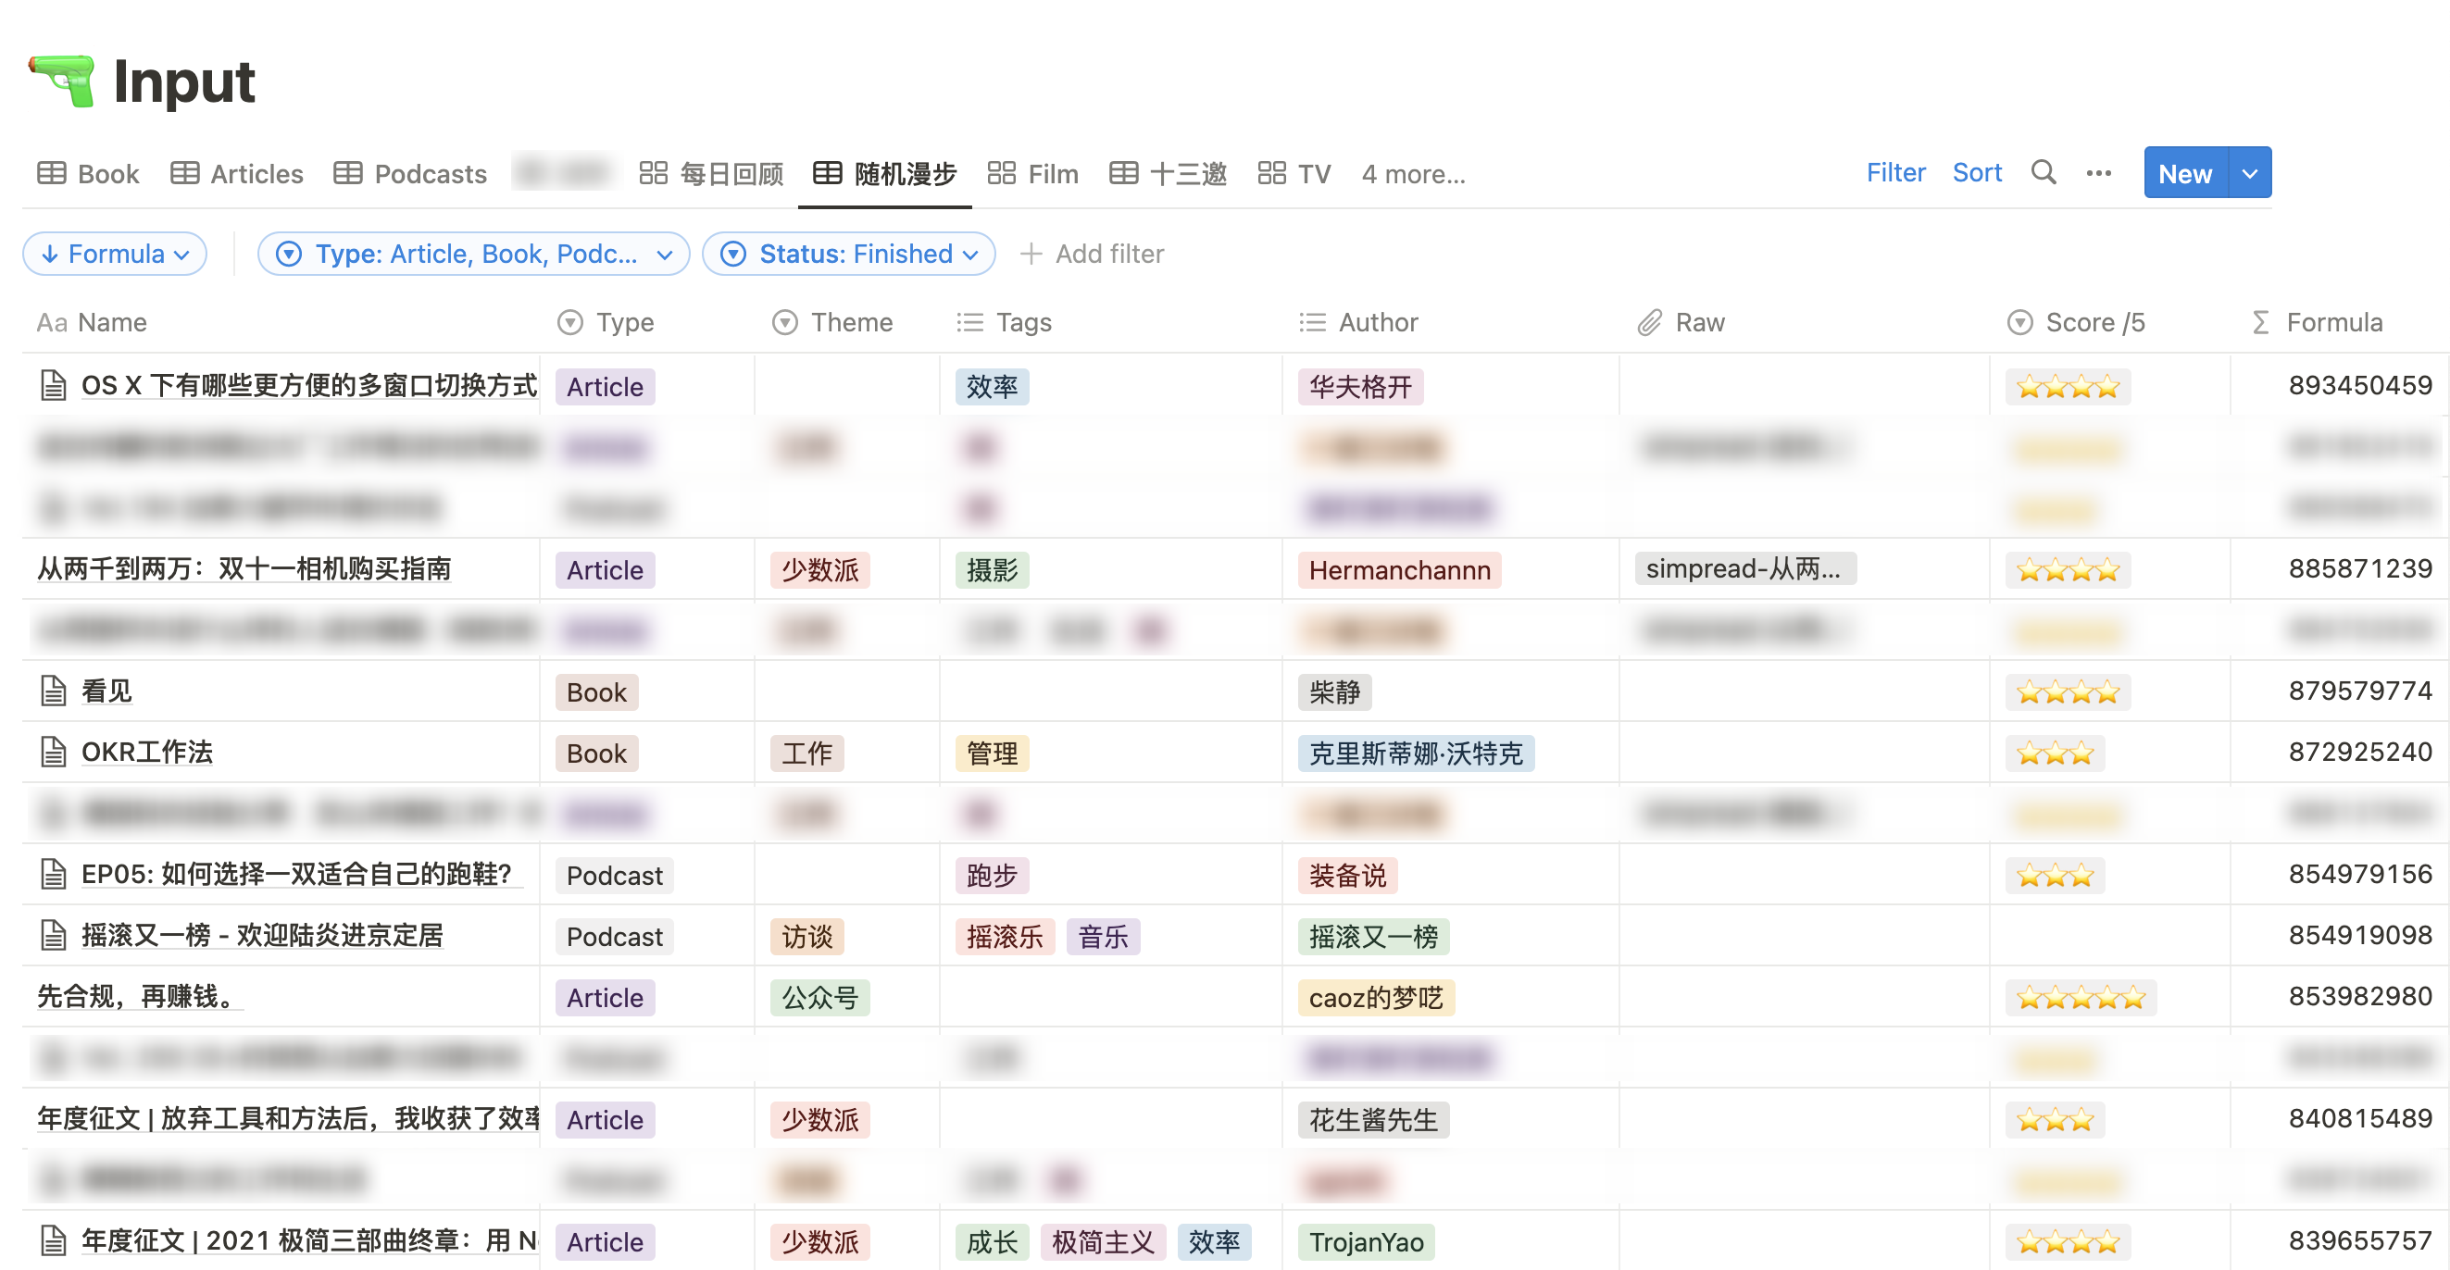Click page icon beside 看见 row
This screenshot has height=1270, width=2450.
pos(54,691)
